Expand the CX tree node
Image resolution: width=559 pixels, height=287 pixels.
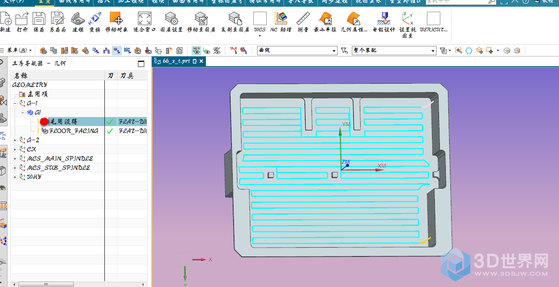[x=15, y=149]
